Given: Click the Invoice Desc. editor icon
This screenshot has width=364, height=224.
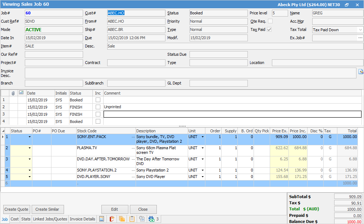Looking at the screenshot, I should click(361, 72).
